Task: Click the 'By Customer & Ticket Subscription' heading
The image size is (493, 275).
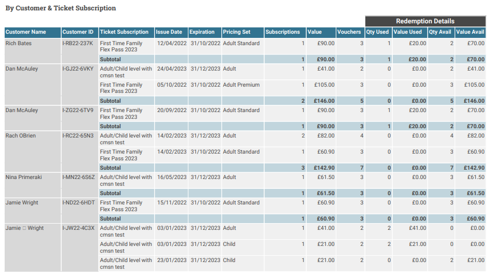Action: (x=61, y=8)
